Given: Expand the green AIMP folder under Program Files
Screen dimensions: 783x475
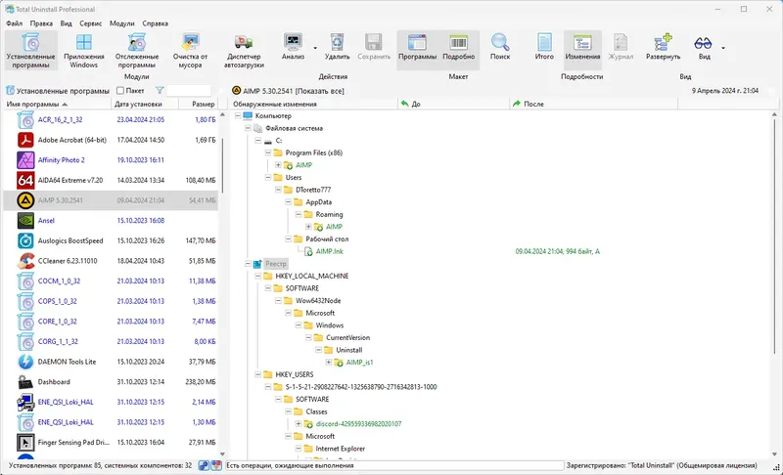Looking at the screenshot, I should [x=278, y=165].
